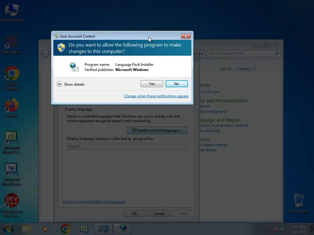
Task: Click Cancel in Region and Language dialog
Action: (159, 213)
